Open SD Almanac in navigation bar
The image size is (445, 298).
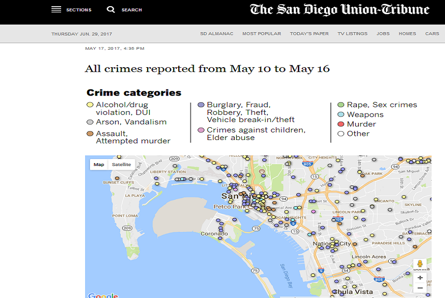click(x=216, y=34)
